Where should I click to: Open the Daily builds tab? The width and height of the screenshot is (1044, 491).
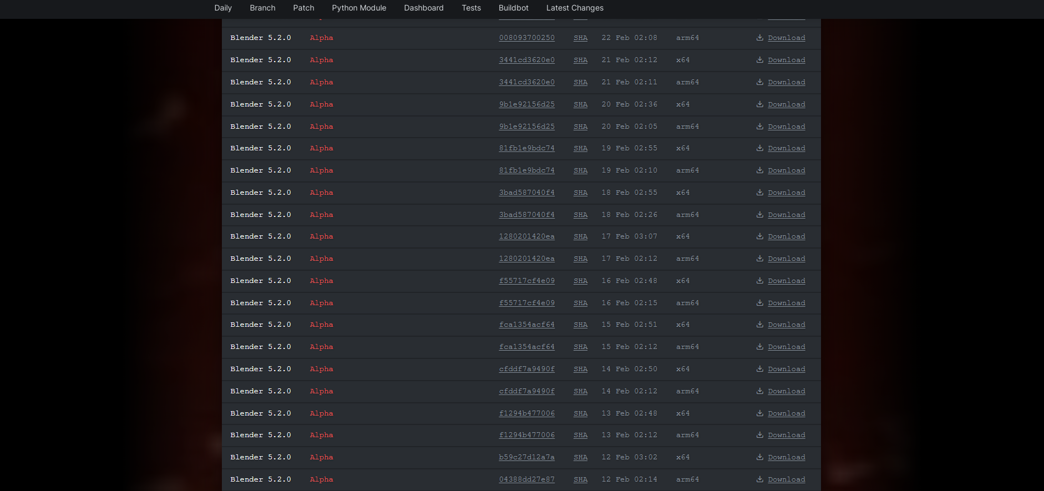[x=223, y=8]
